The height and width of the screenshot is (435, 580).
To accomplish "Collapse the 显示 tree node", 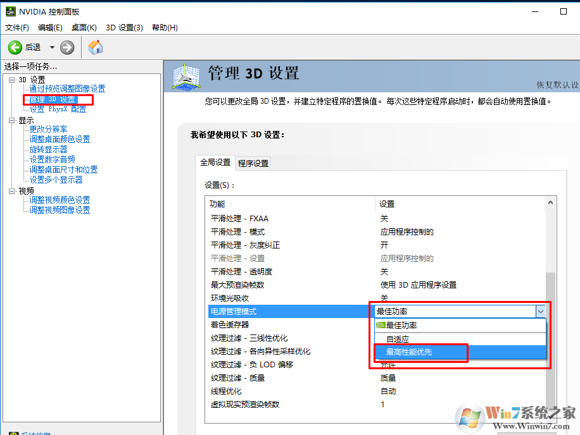I will pyautogui.click(x=12, y=120).
